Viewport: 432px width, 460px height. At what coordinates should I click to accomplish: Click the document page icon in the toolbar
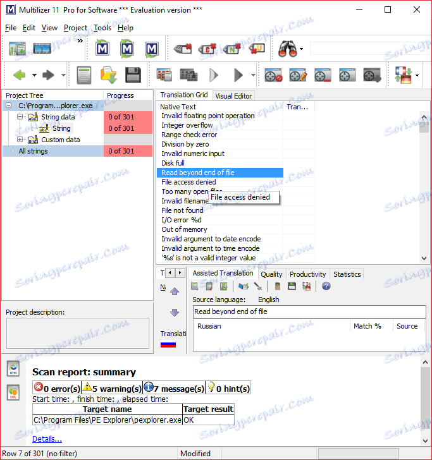coord(84,75)
